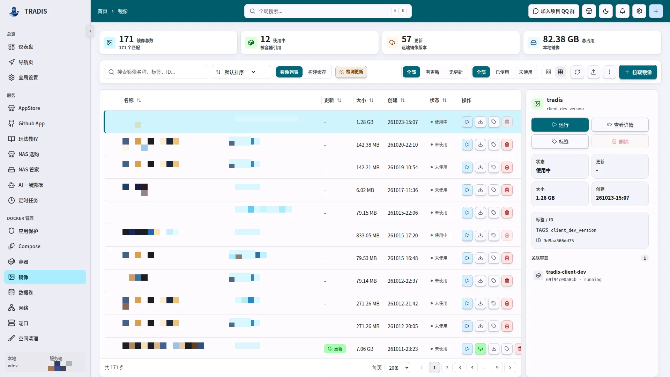Toggle dark mode moon icon
670x377 pixels.
pos(605,11)
